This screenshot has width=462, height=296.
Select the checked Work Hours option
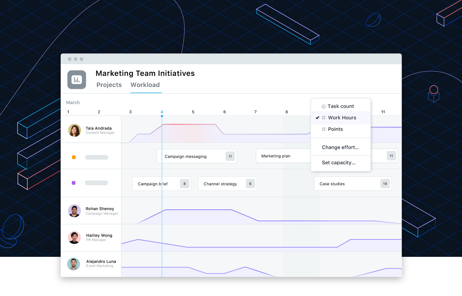coord(341,118)
